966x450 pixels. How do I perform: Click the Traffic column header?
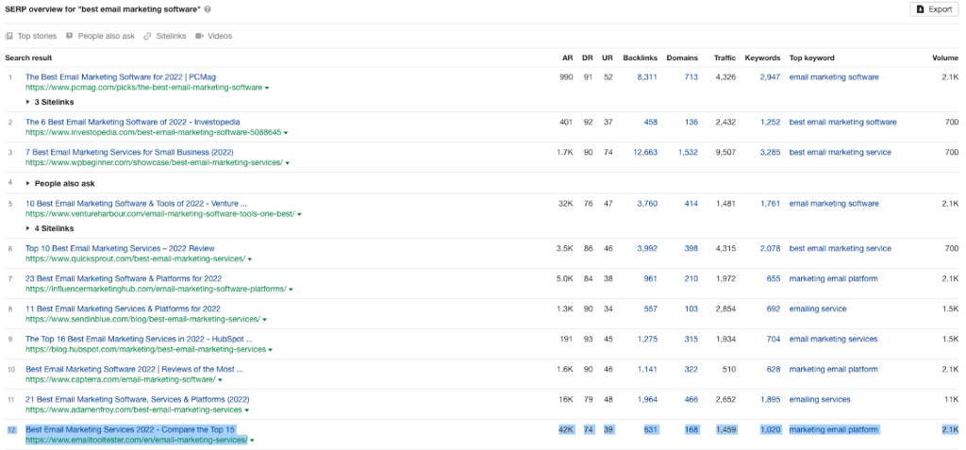point(725,58)
